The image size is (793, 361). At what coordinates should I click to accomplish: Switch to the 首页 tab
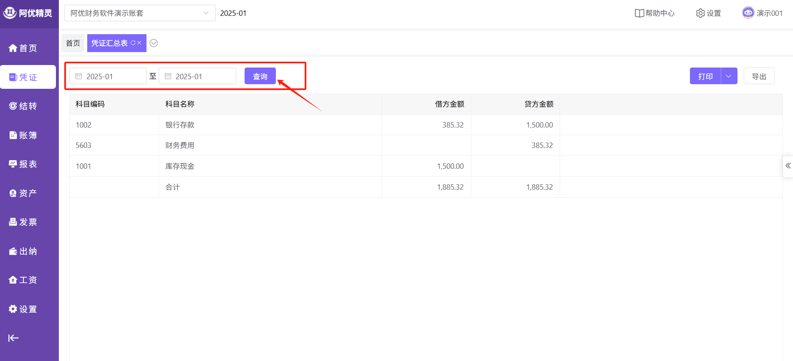[73, 43]
